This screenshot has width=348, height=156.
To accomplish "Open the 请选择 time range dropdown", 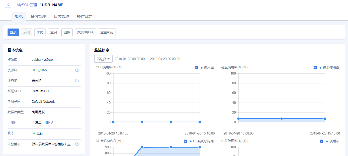I will click(x=103, y=59).
